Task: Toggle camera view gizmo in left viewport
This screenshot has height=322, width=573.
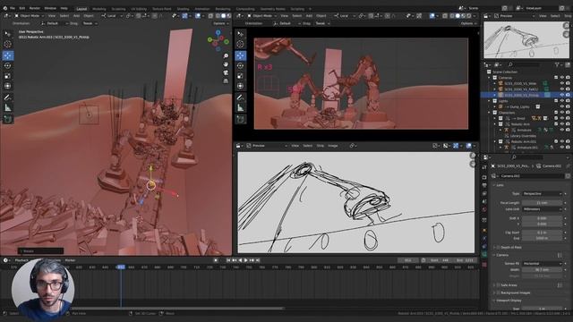Action: click(226, 72)
